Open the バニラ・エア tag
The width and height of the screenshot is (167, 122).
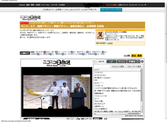[x=66, y=52]
